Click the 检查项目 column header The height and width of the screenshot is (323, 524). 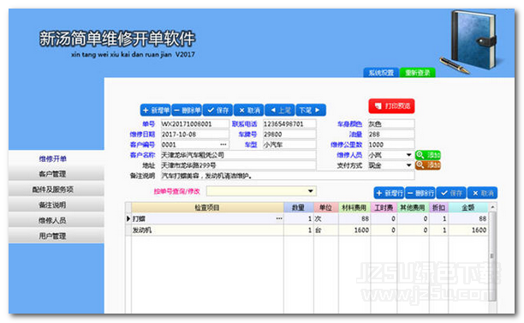point(207,207)
